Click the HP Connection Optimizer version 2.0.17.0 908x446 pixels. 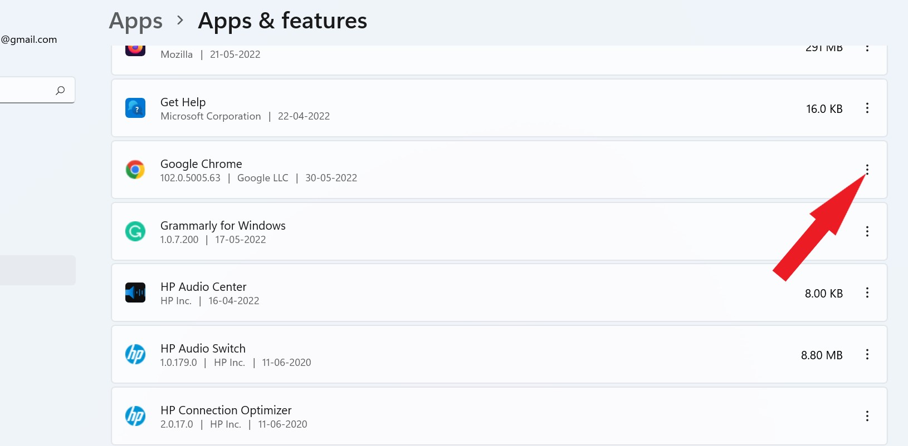pyautogui.click(x=177, y=424)
